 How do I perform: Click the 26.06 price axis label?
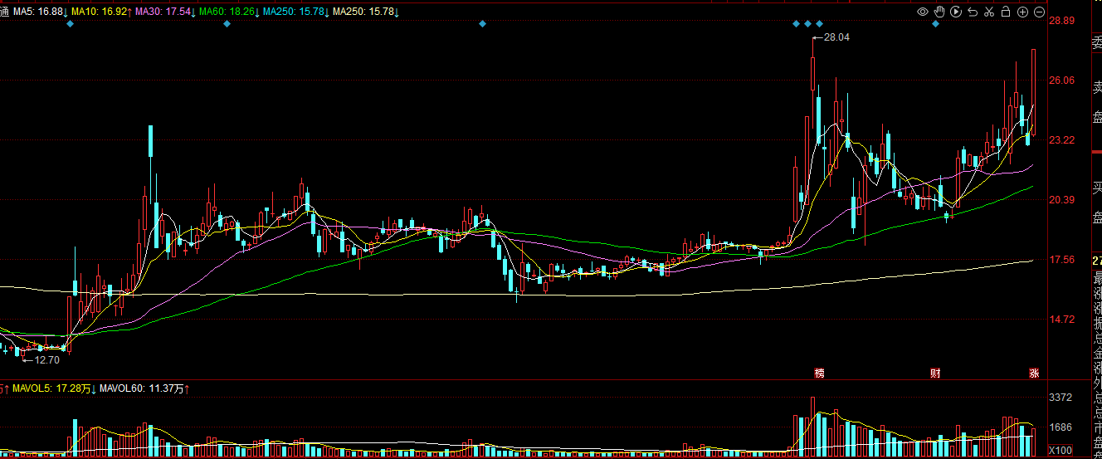click(1063, 81)
